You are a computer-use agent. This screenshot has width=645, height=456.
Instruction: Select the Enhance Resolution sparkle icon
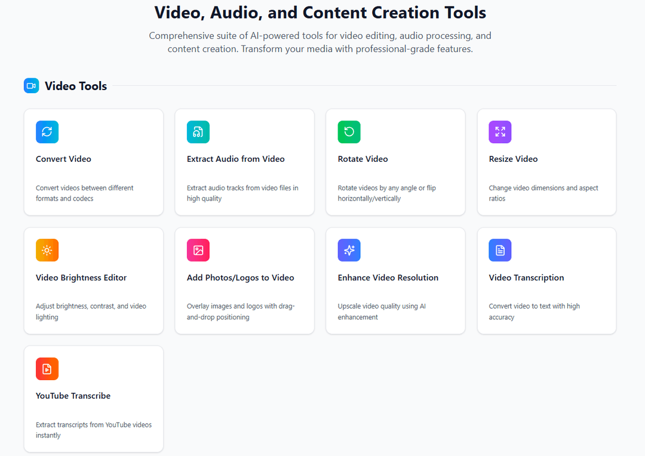(x=349, y=250)
